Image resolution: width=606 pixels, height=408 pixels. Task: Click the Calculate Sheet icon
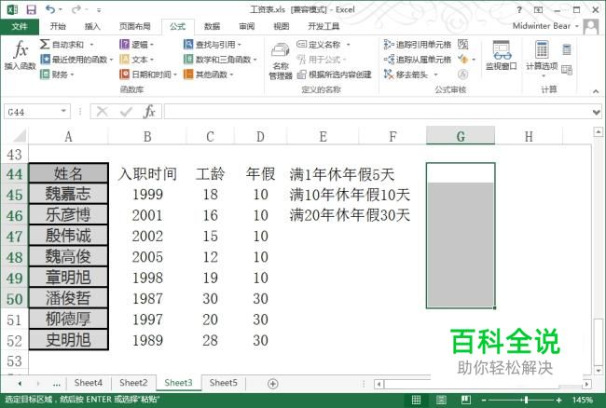pos(567,70)
